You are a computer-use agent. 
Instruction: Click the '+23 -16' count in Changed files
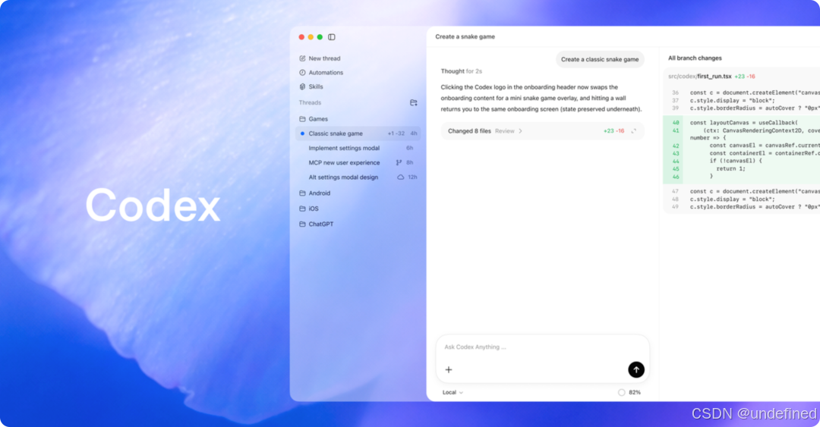pyautogui.click(x=614, y=131)
